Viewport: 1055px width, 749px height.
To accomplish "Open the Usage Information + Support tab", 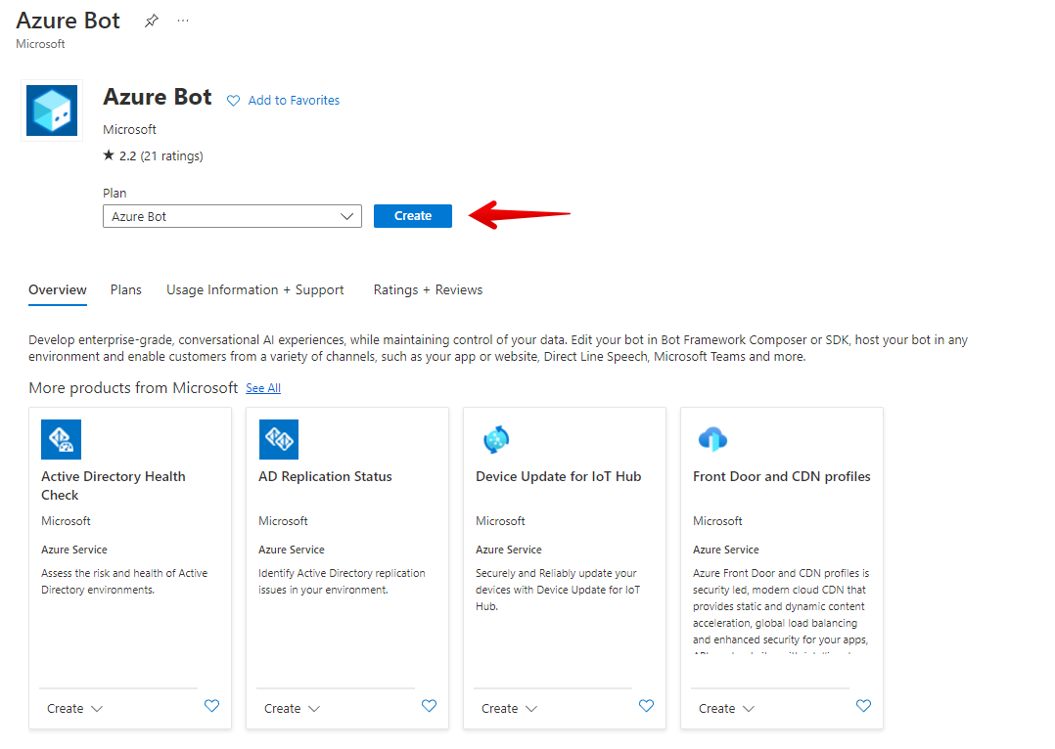I will [x=255, y=289].
